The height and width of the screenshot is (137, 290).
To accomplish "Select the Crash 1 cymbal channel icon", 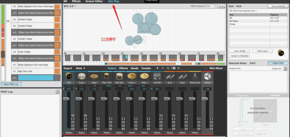I will click(x=132, y=76).
